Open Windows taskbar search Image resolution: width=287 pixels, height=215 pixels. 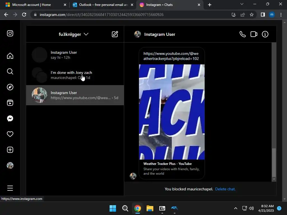click(x=125, y=208)
